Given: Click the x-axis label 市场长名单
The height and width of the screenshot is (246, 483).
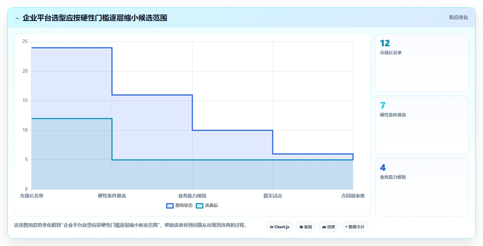Looking at the screenshot, I should click(x=31, y=196).
